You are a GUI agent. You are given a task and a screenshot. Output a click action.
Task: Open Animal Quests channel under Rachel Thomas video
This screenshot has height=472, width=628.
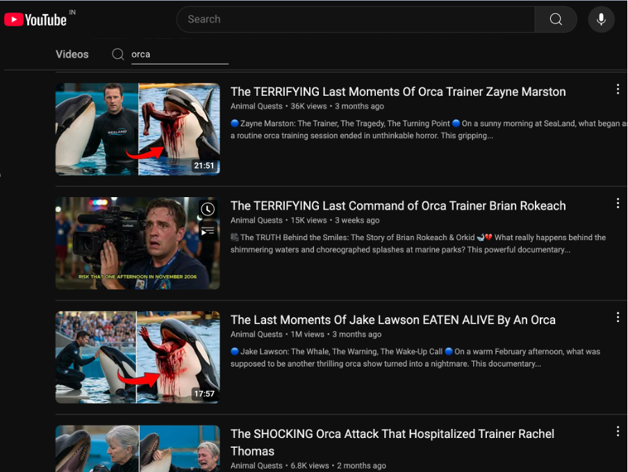pyautogui.click(x=256, y=466)
